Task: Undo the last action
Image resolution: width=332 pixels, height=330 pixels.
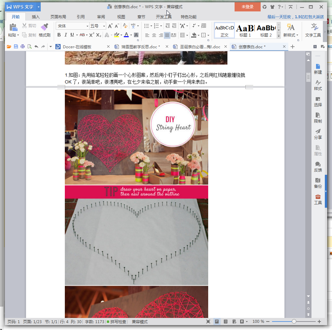Action: (36, 47)
